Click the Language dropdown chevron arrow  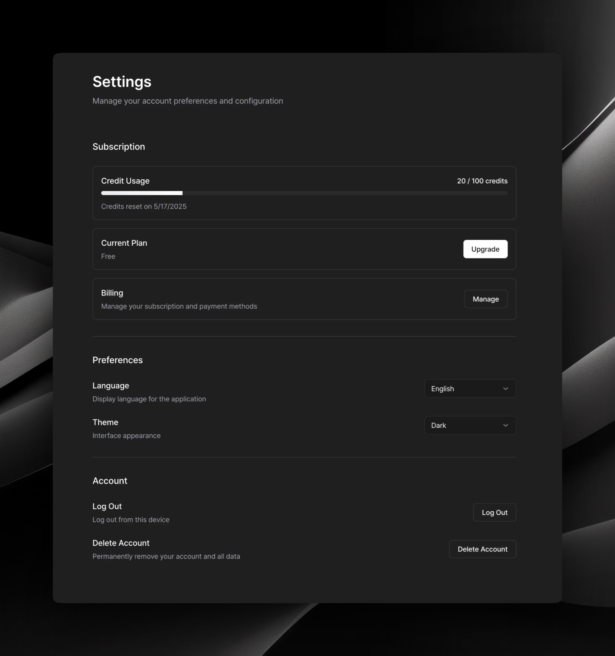click(x=505, y=389)
